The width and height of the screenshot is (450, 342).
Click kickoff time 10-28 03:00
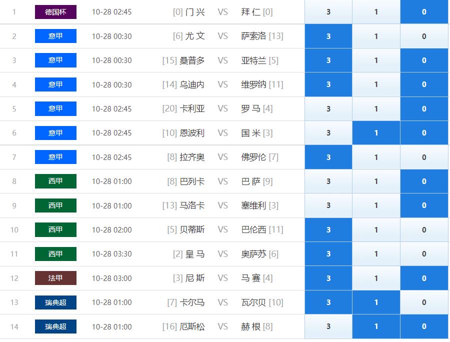coord(111,278)
